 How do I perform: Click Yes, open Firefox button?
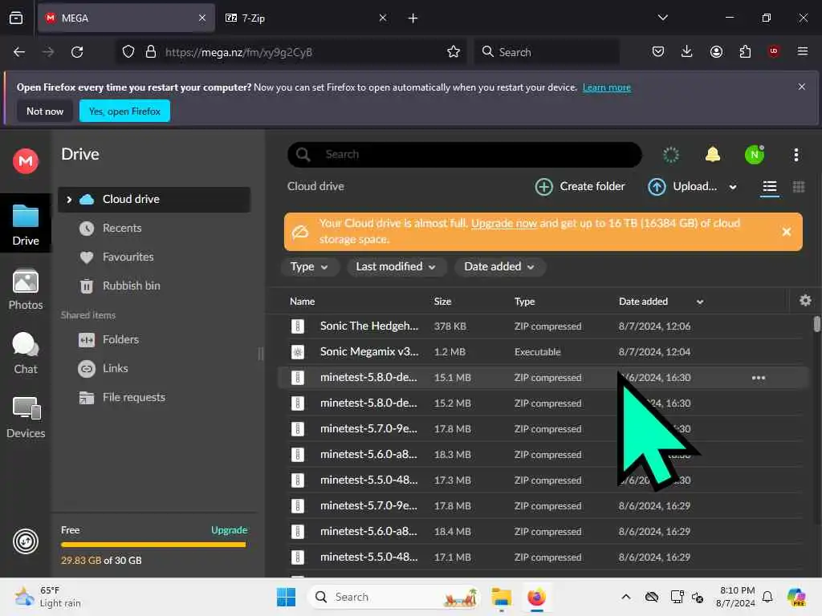(x=124, y=111)
